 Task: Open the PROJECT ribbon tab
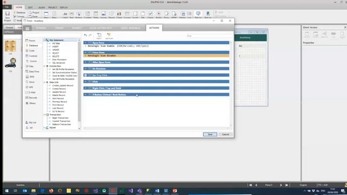pyautogui.click(x=53, y=8)
